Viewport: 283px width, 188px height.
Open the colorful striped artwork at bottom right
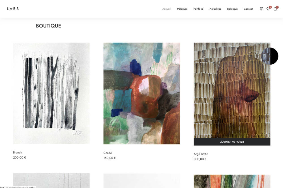coord(232,181)
